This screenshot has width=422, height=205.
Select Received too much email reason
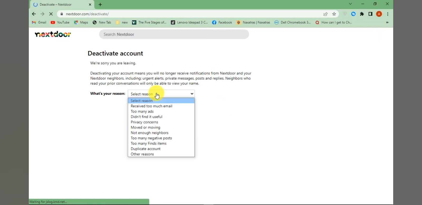click(151, 106)
